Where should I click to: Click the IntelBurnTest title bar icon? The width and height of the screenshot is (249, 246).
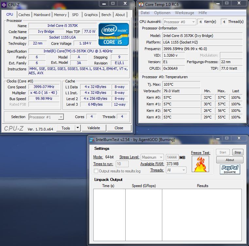pyautogui.click(x=92, y=140)
